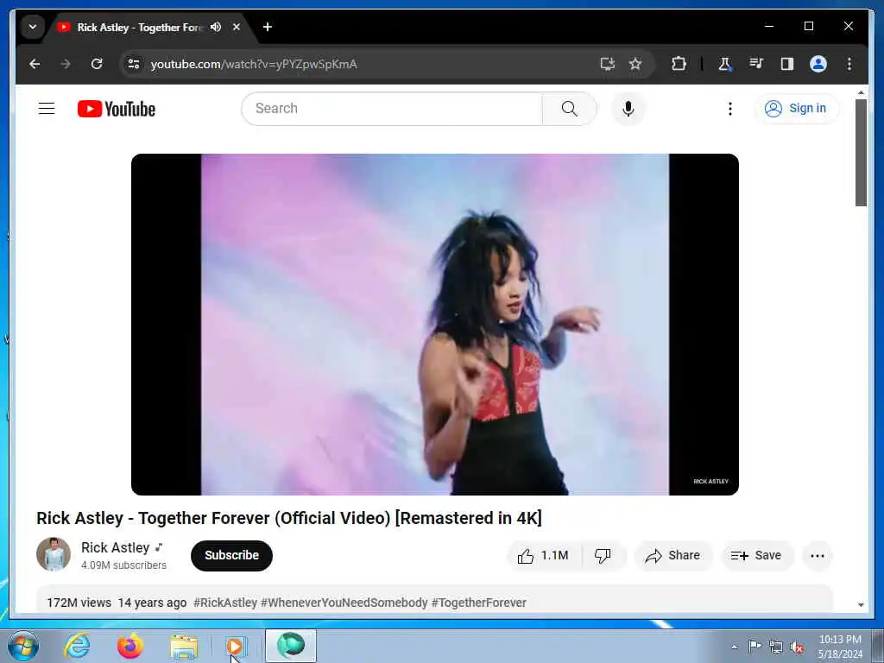Open the network tray icon
The width and height of the screenshot is (884, 663).
(776, 647)
